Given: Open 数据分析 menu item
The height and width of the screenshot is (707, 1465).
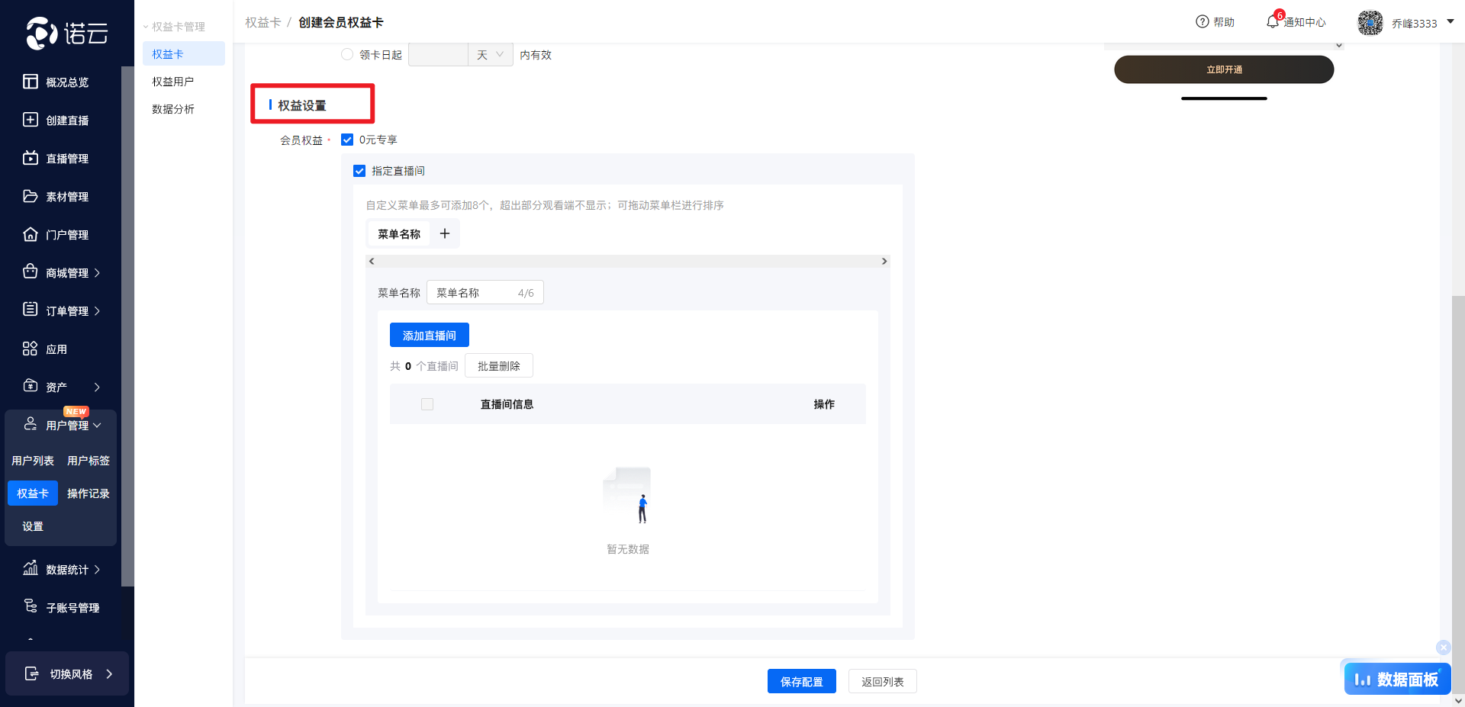Looking at the screenshot, I should tap(173, 109).
